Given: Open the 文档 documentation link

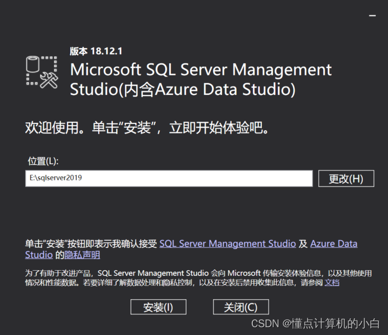Looking at the screenshot, I should click(332, 283).
